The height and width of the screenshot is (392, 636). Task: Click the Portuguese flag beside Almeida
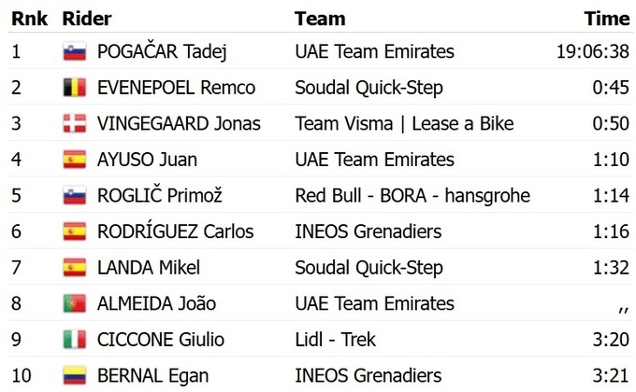click(x=75, y=304)
